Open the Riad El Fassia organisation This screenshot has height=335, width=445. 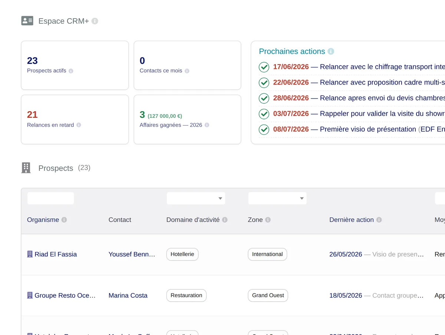pos(56,254)
